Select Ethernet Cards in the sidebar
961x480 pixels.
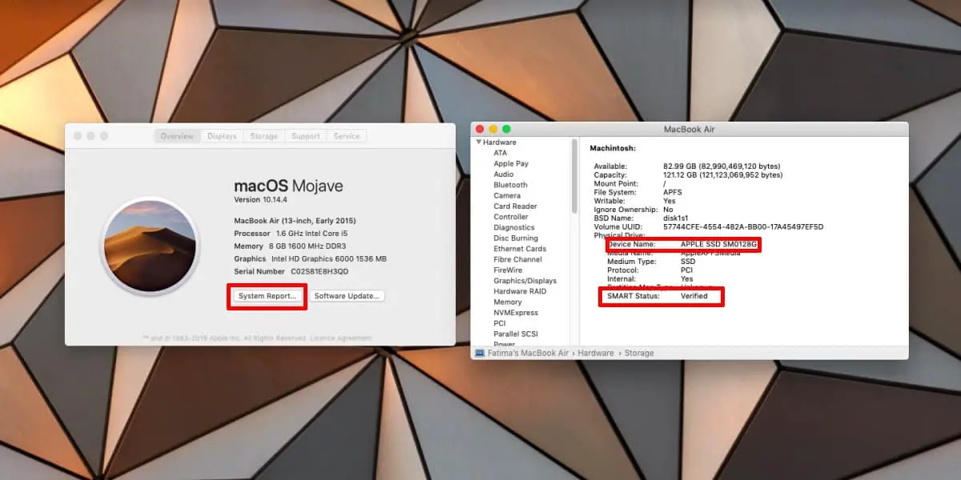[520, 249]
